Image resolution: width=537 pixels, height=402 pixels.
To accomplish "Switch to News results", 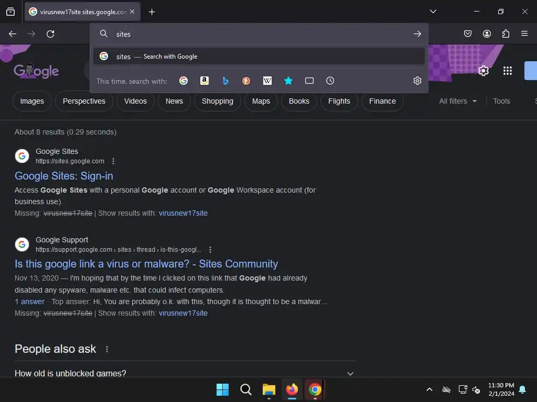I will 174,101.
